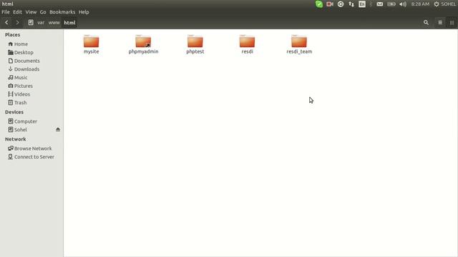The height and width of the screenshot is (257, 458).
Task: Open the Help menu
Action: (84, 12)
